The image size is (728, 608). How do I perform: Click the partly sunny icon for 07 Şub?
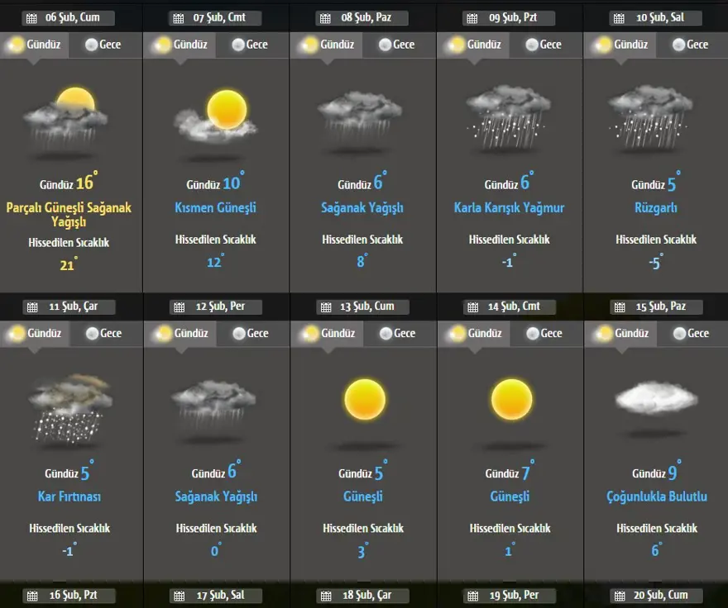[x=216, y=116]
